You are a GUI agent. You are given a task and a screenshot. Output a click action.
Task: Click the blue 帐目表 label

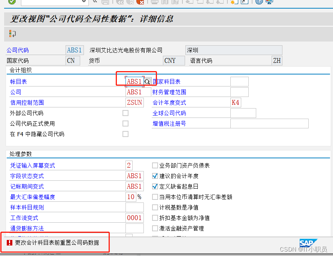click(x=18, y=82)
